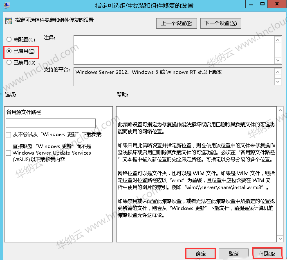This screenshot has height=260, width=287.
Task: Click inside the 注释 comment box
Action: point(174,50)
